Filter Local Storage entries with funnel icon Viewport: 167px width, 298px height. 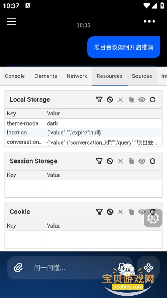[99, 99]
